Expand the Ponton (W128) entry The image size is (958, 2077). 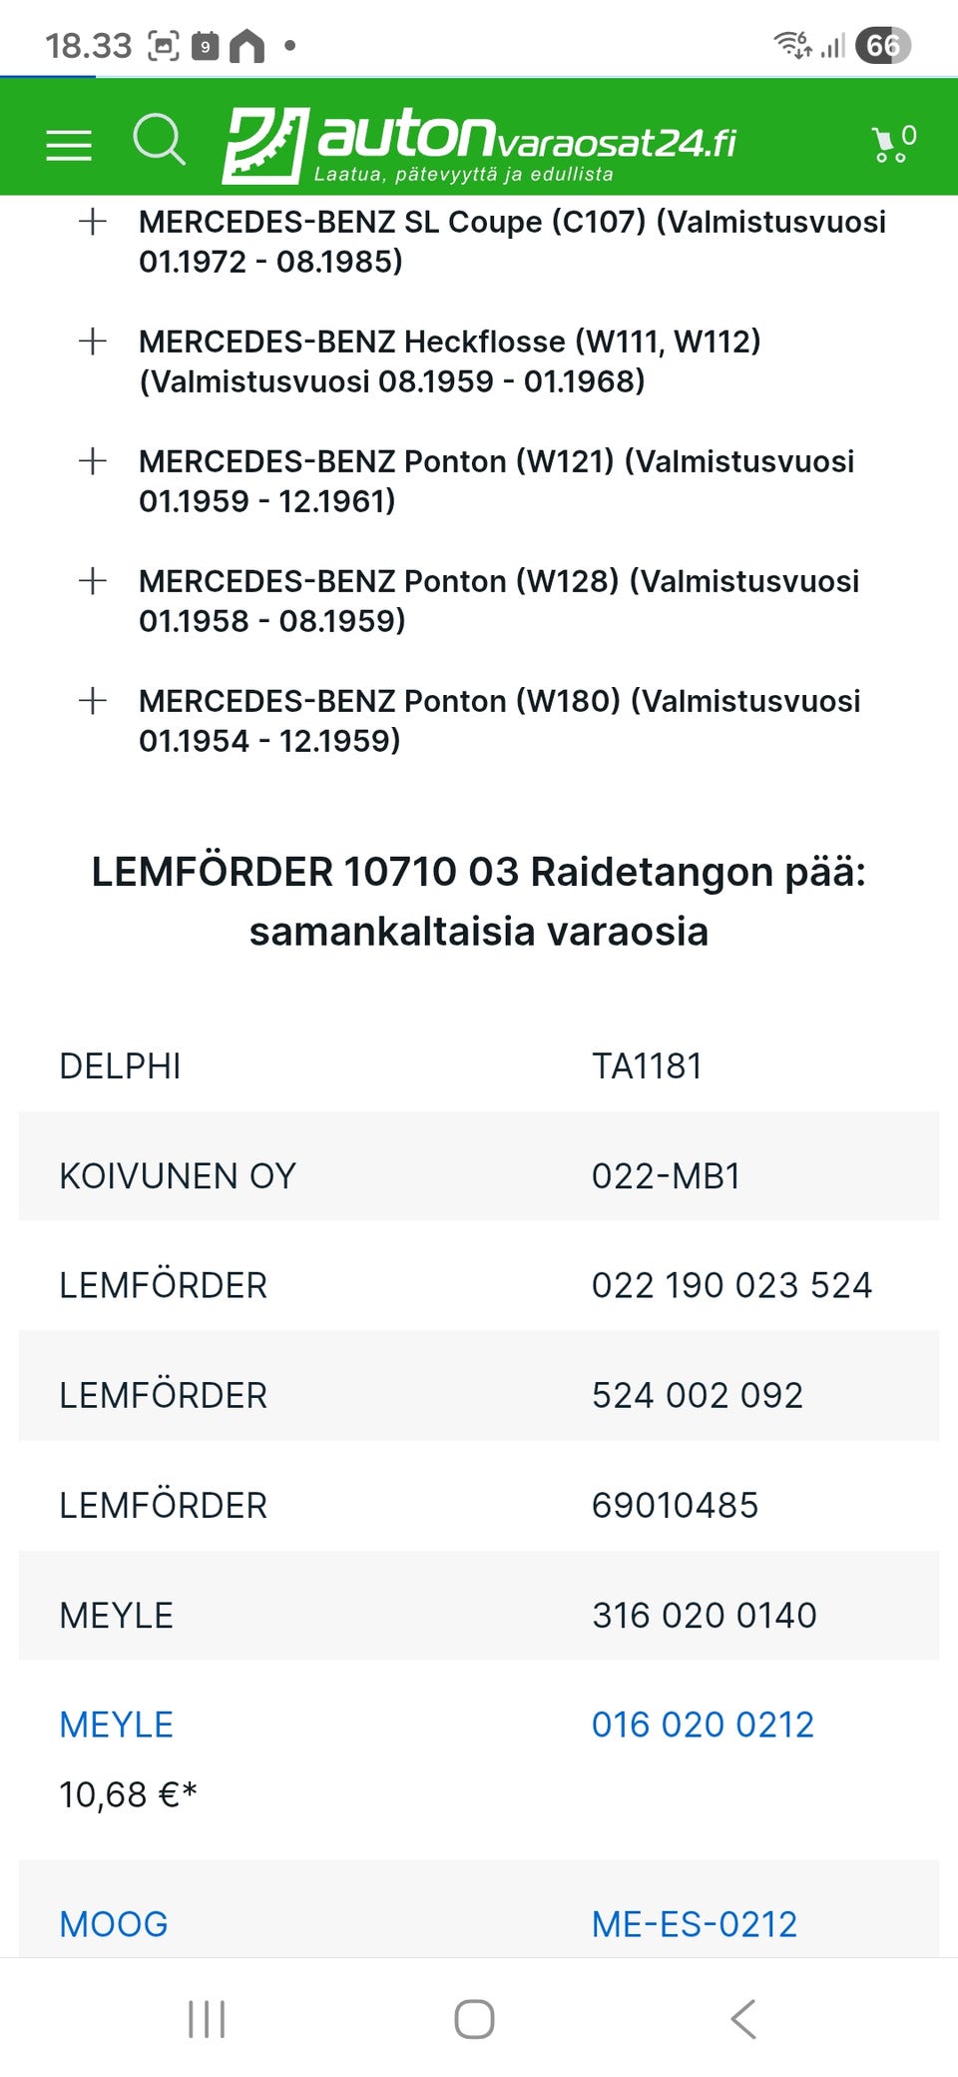[93, 581]
